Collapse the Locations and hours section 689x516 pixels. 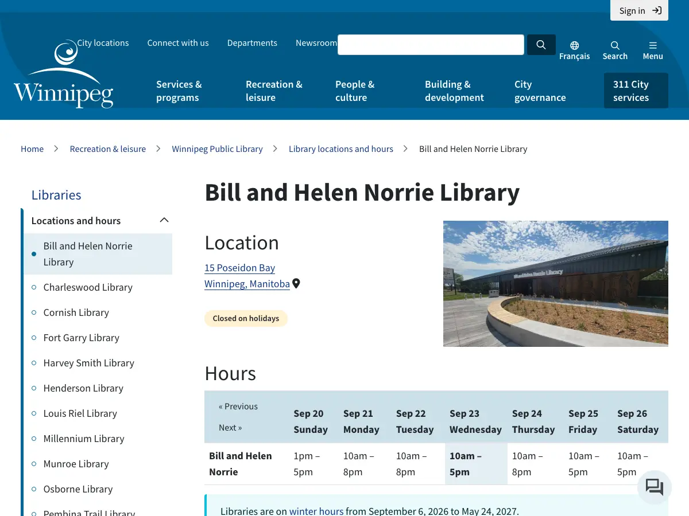coord(164,220)
